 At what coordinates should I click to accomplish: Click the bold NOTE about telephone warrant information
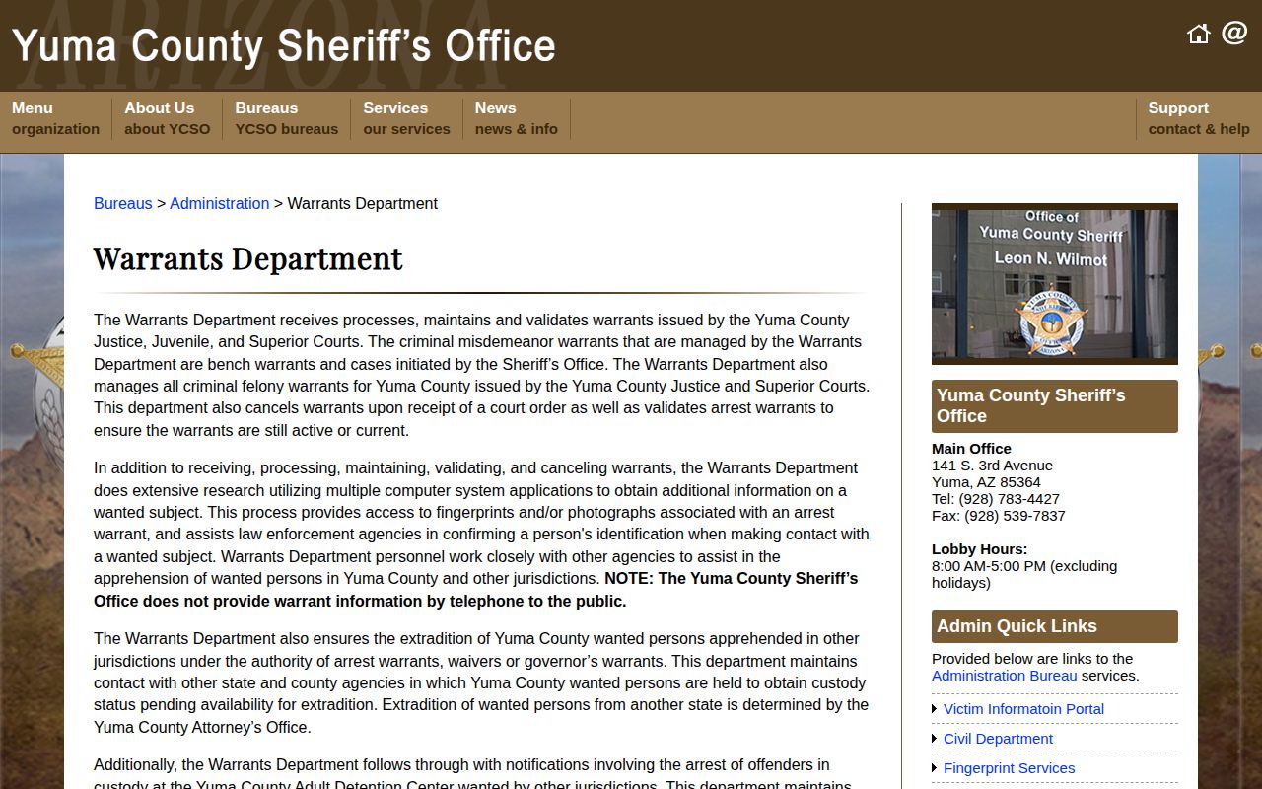pos(476,590)
